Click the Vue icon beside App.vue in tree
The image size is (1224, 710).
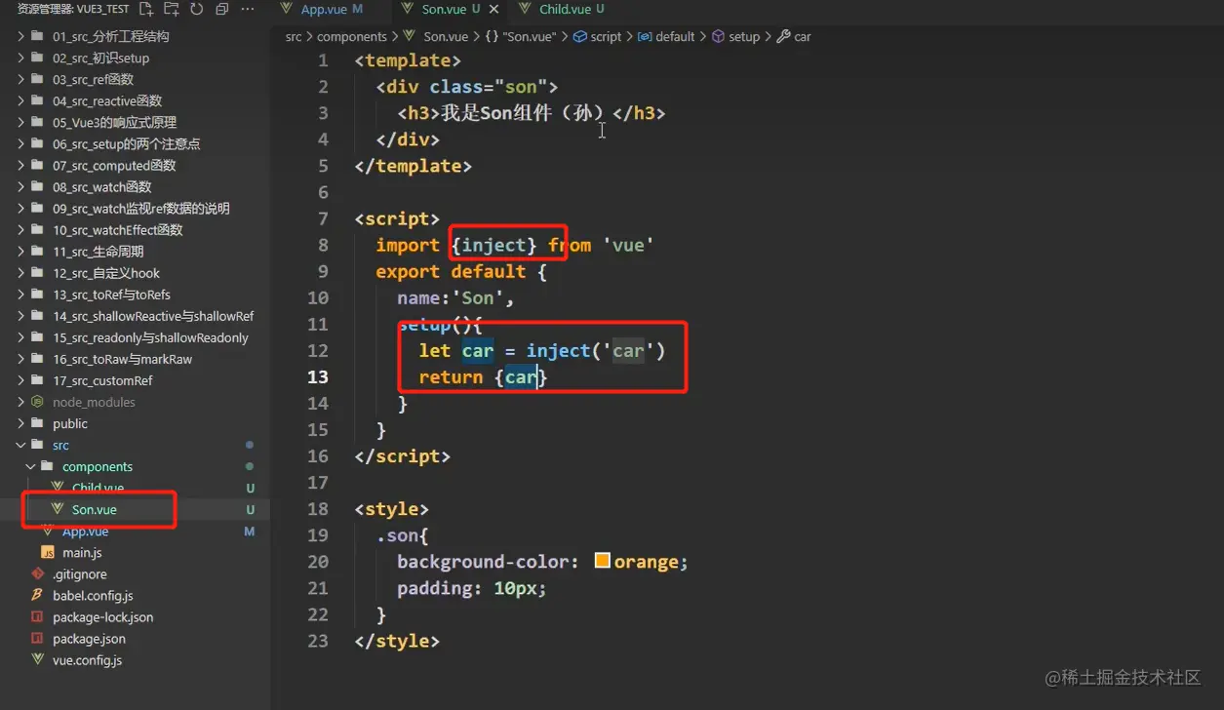pyautogui.click(x=48, y=532)
